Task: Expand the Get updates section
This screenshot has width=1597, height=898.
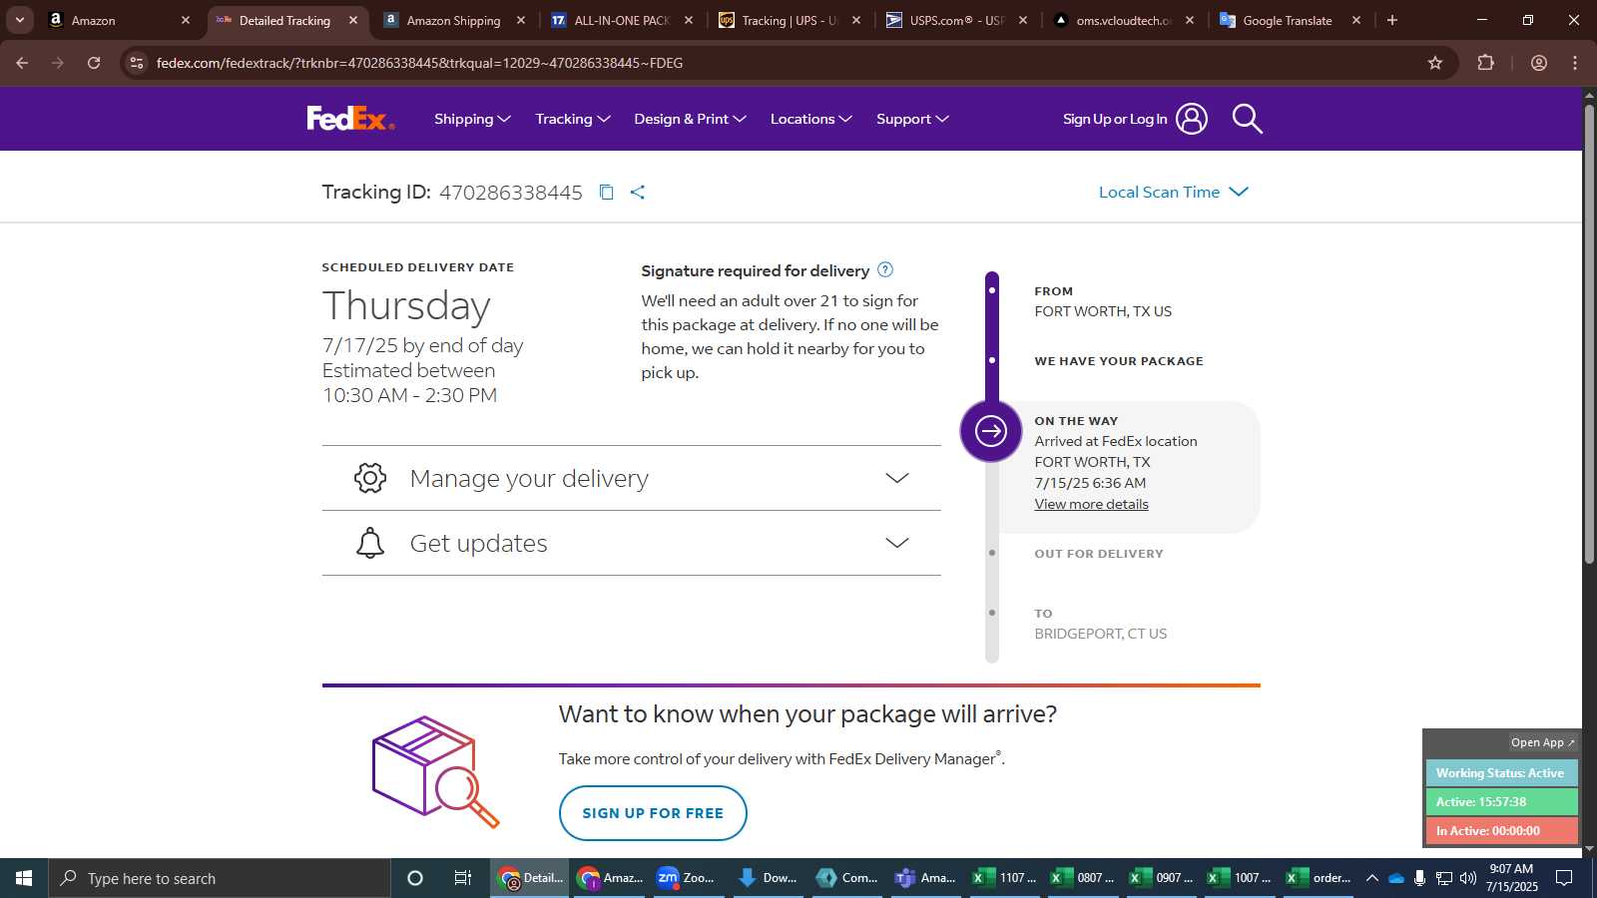Action: click(x=631, y=543)
